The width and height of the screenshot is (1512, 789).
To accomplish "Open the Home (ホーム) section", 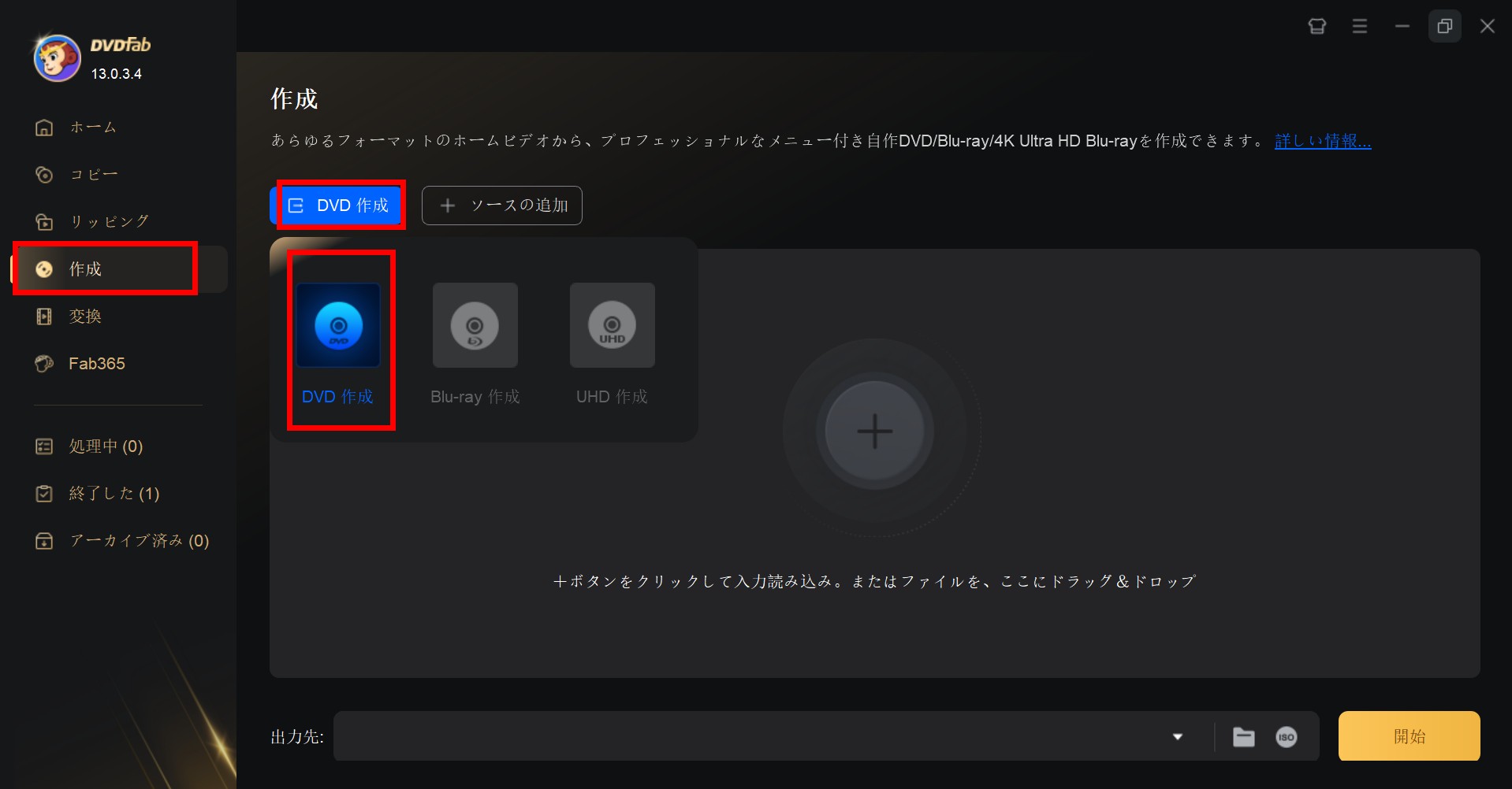I will (x=93, y=127).
